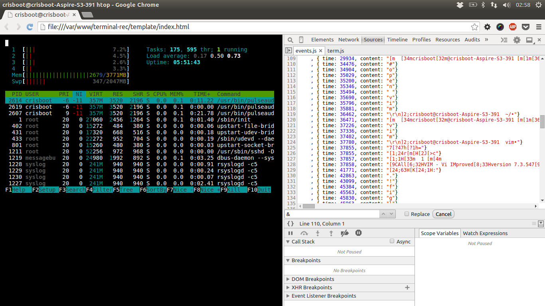
Task: Open the Pocket extension icon
Action: click(x=525, y=27)
